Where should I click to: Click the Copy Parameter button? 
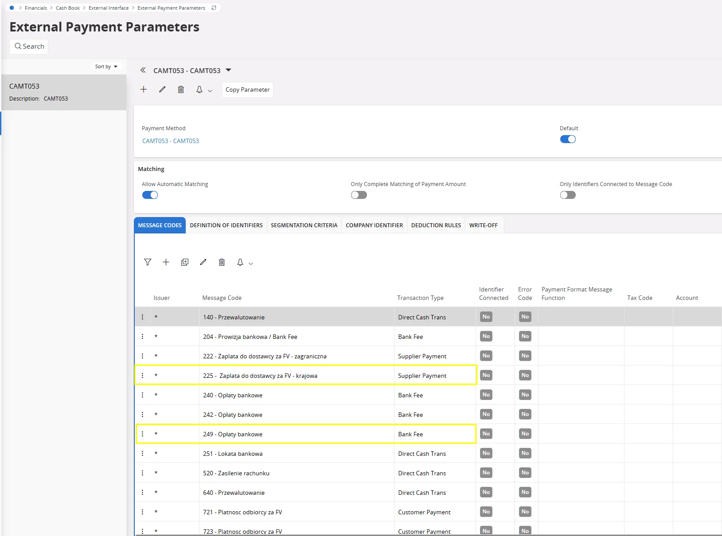(x=247, y=90)
